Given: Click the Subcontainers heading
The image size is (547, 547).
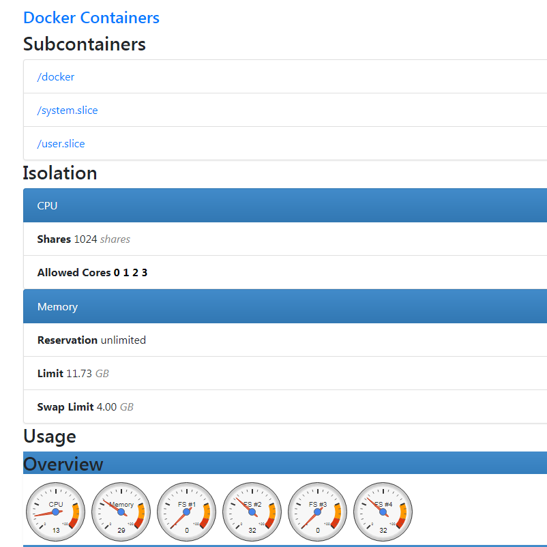Looking at the screenshot, I should (85, 44).
